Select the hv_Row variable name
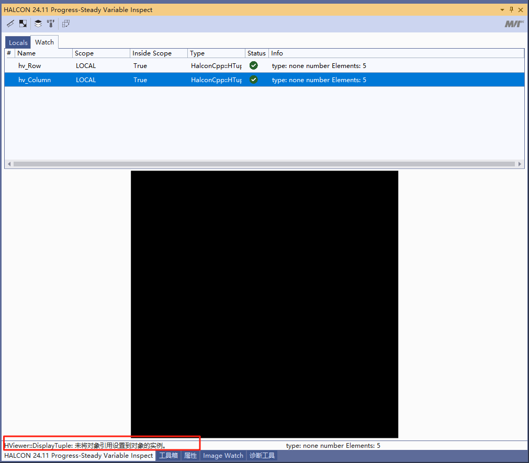 click(x=30, y=66)
